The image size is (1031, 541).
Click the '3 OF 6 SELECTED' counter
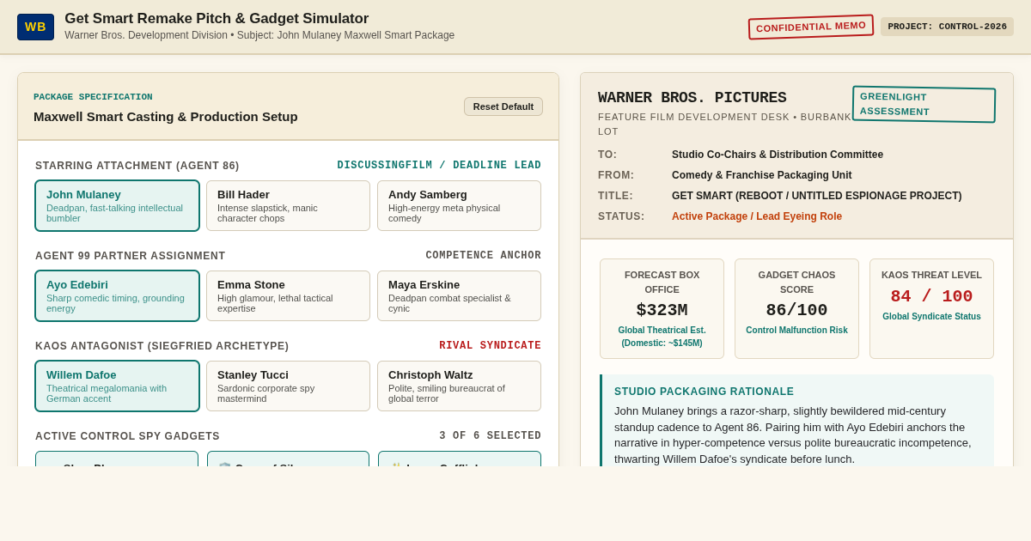(x=491, y=436)
